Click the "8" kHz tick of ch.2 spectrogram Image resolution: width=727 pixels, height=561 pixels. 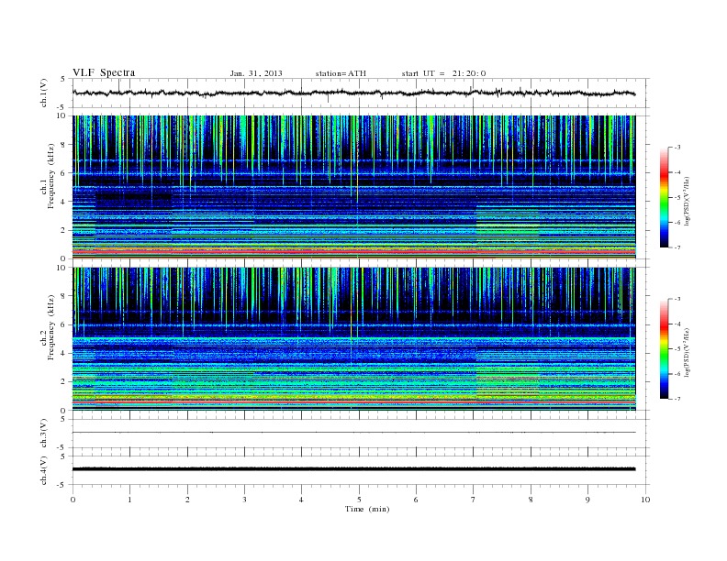click(x=64, y=296)
